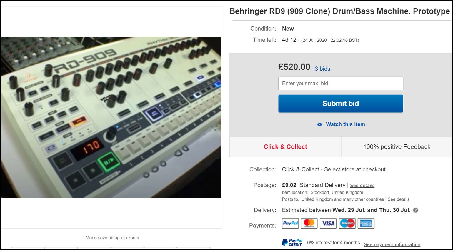453x250 pixels.
Task: Select the Click & Collect tab
Action: 285,147
